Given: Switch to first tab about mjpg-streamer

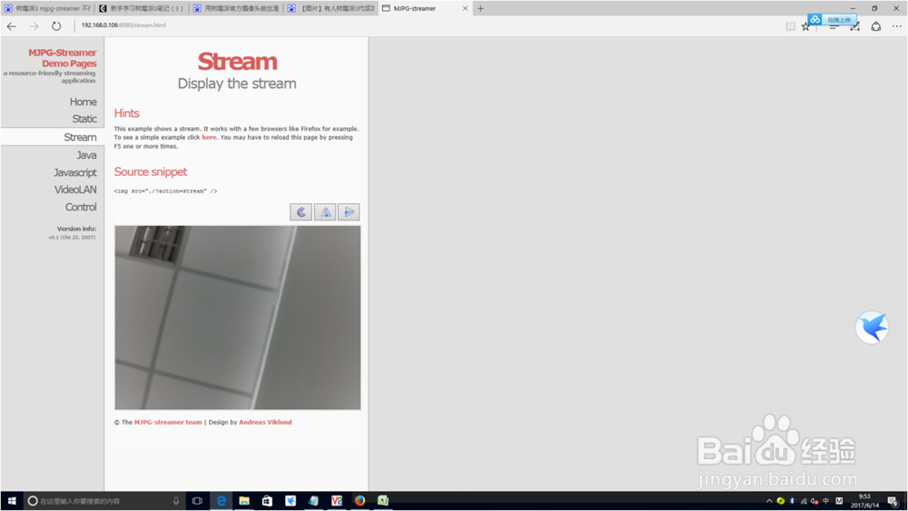Looking at the screenshot, I should point(47,9).
